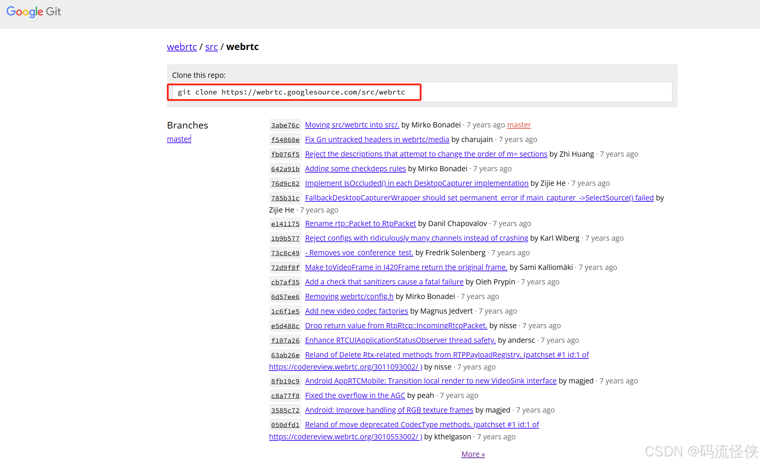Click the 'Branches' heading text

click(188, 125)
